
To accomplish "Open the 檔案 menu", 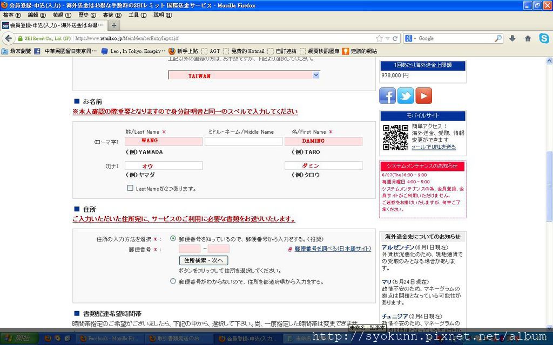I will tap(12, 15).
